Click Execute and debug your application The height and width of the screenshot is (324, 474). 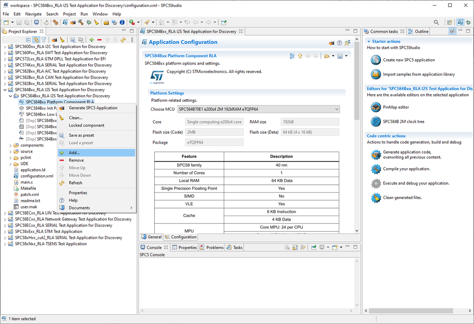416,183
